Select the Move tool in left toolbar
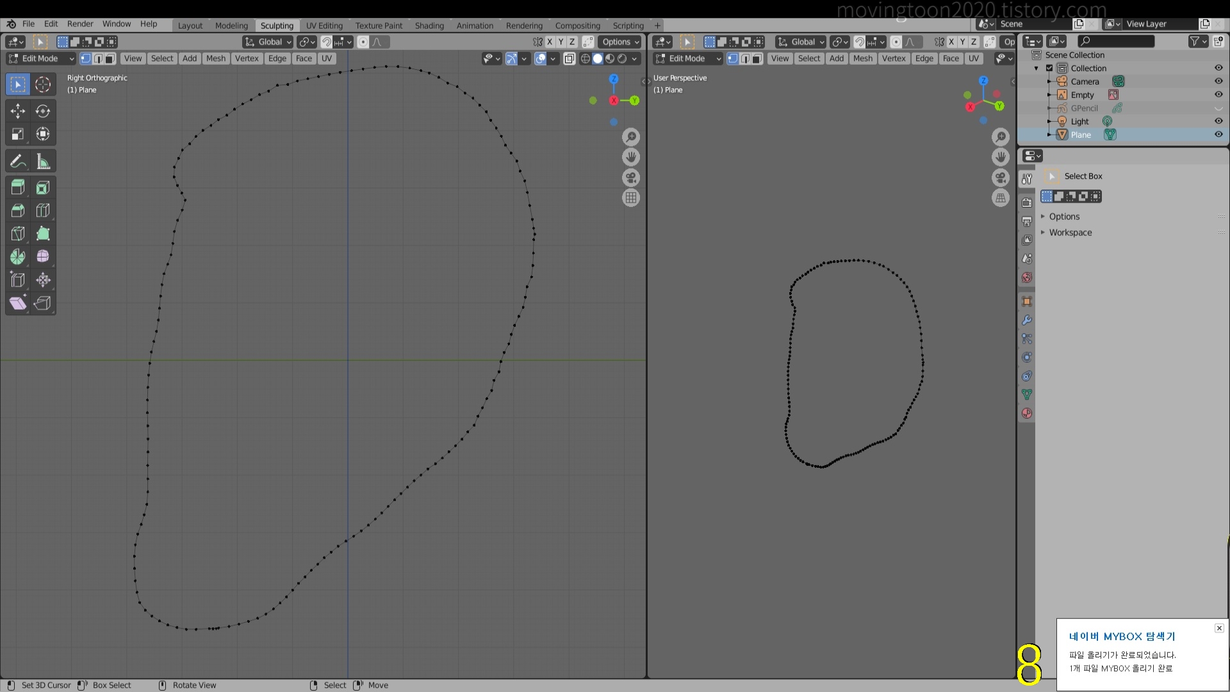 tap(18, 111)
